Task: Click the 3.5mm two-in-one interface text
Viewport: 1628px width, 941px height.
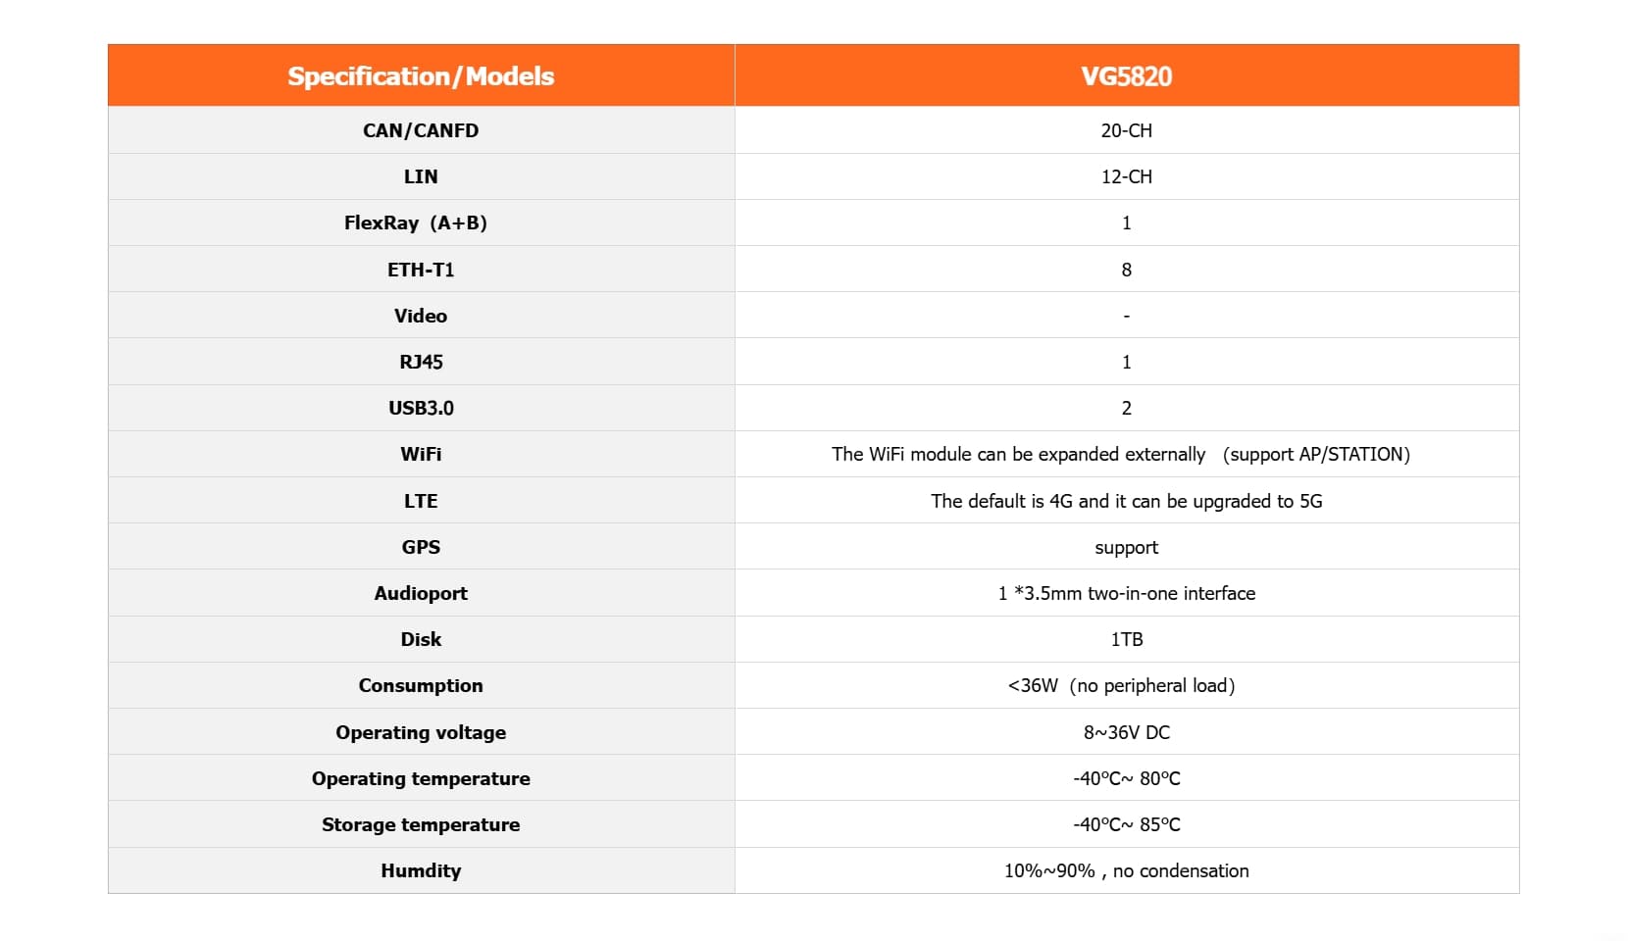Action: [1126, 593]
